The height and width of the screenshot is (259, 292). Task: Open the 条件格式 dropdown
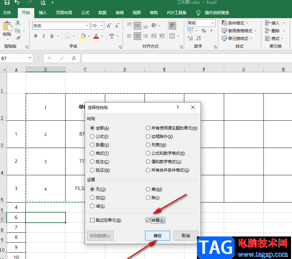point(235,23)
